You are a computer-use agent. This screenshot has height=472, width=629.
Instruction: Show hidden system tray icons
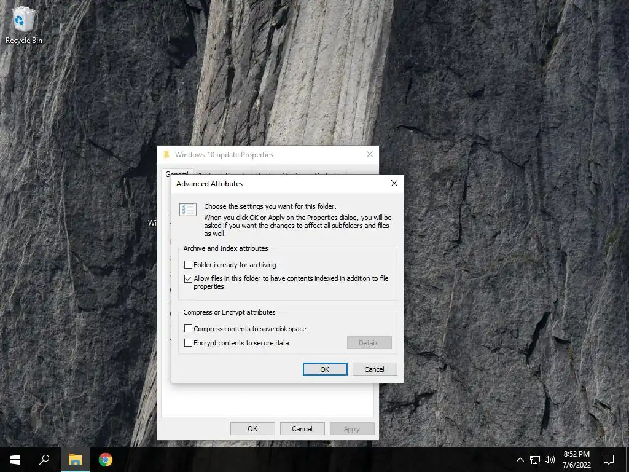(x=520, y=460)
